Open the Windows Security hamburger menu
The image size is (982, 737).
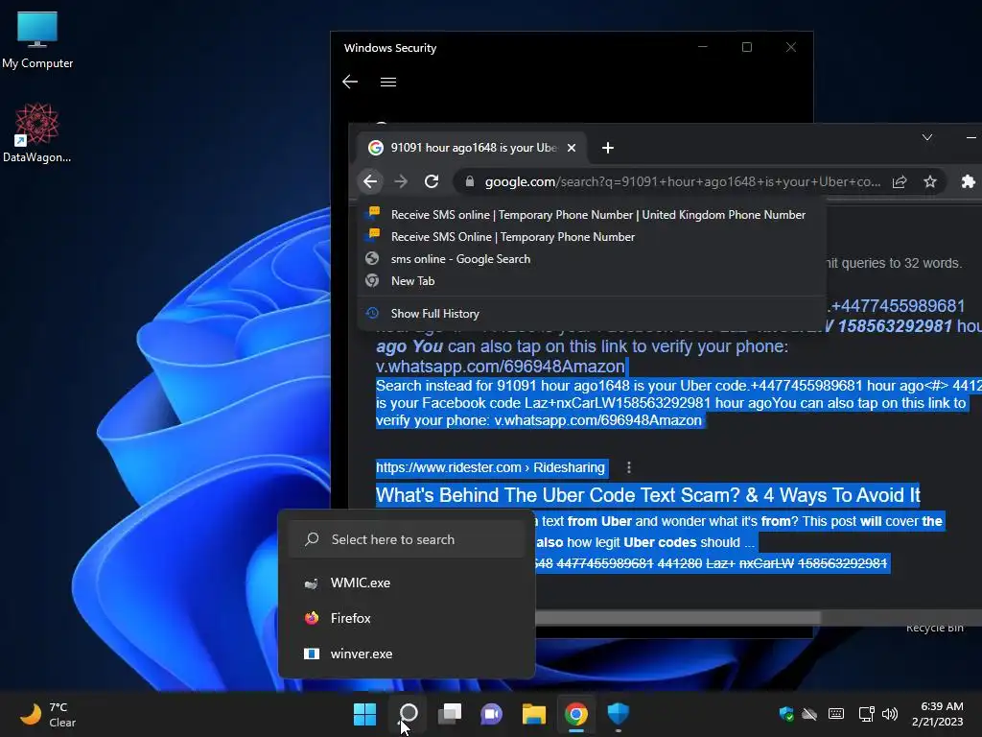tap(388, 83)
